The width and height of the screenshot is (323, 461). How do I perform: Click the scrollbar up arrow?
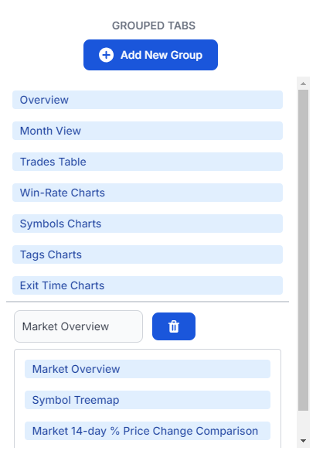pyautogui.click(x=303, y=84)
